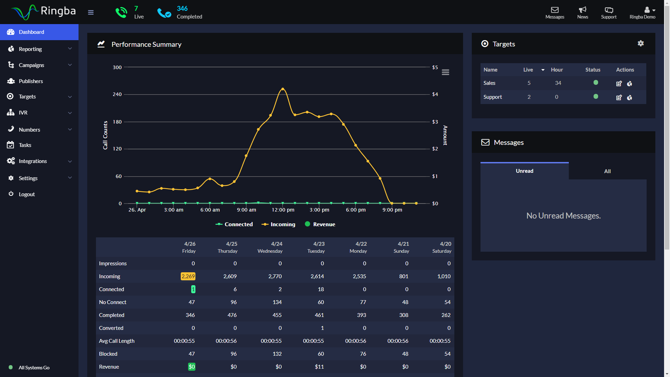This screenshot has width=670, height=377.
Task: Click the Live calls phone icon
Action: (121, 13)
